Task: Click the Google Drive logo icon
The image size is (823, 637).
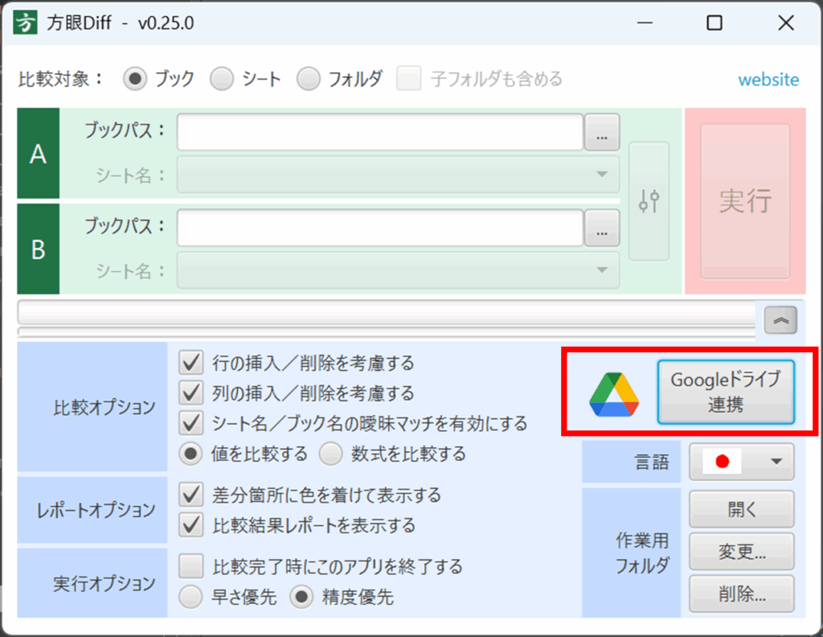Action: 614,395
